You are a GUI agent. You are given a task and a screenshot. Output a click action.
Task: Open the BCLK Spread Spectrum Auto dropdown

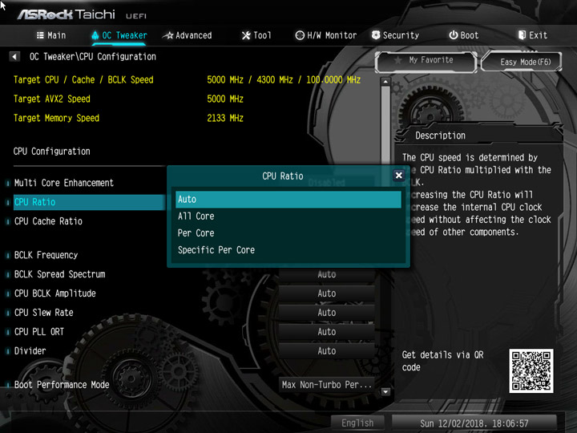point(326,274)
